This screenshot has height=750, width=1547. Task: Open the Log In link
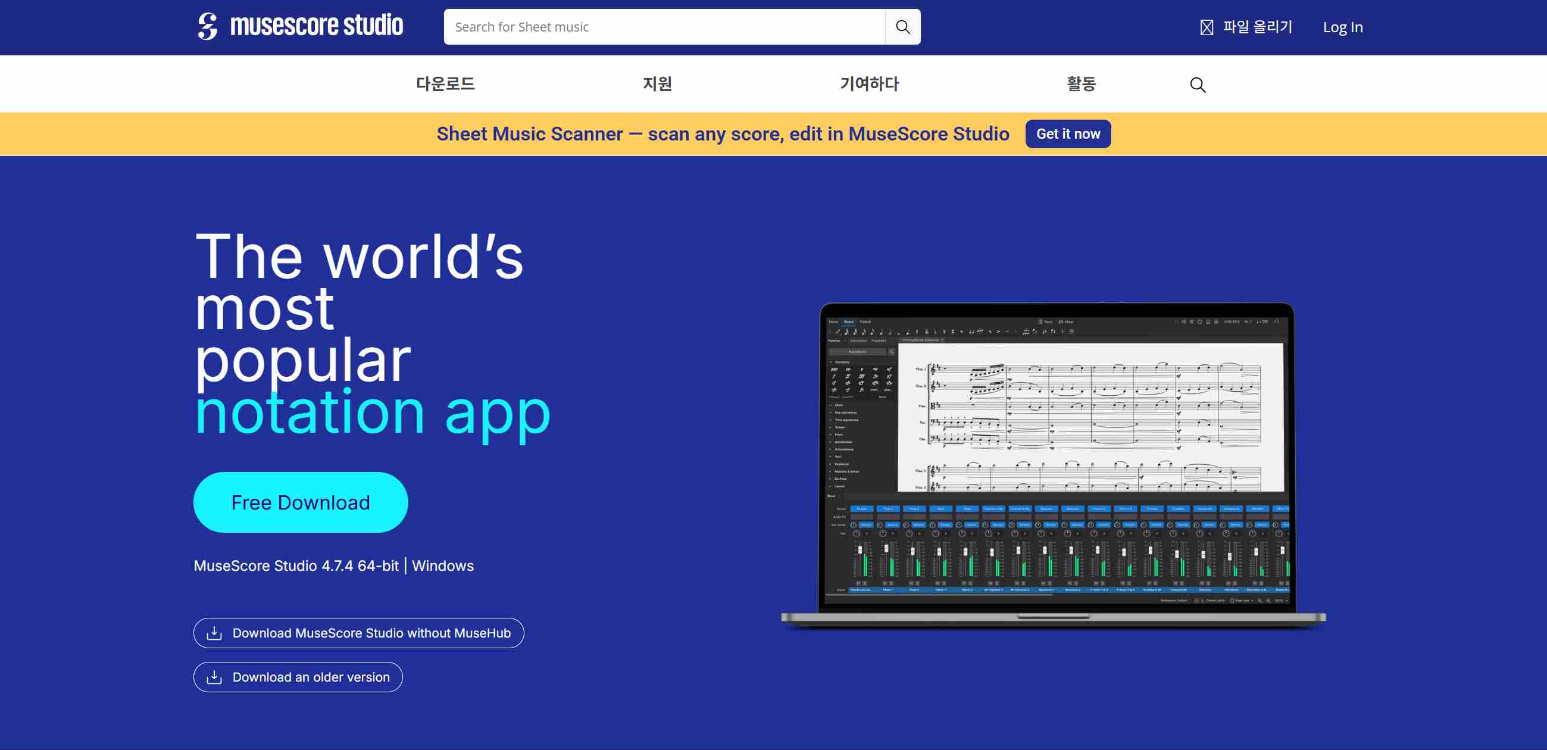[x=1343, y=27]
